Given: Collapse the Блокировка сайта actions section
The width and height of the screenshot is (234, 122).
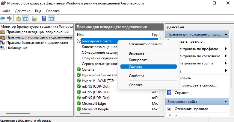Looking at the screenshot, I should [226, 102].
